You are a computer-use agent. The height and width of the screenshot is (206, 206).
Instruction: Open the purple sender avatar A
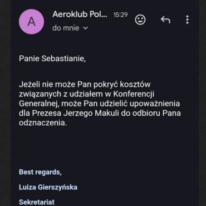(31, 22)
